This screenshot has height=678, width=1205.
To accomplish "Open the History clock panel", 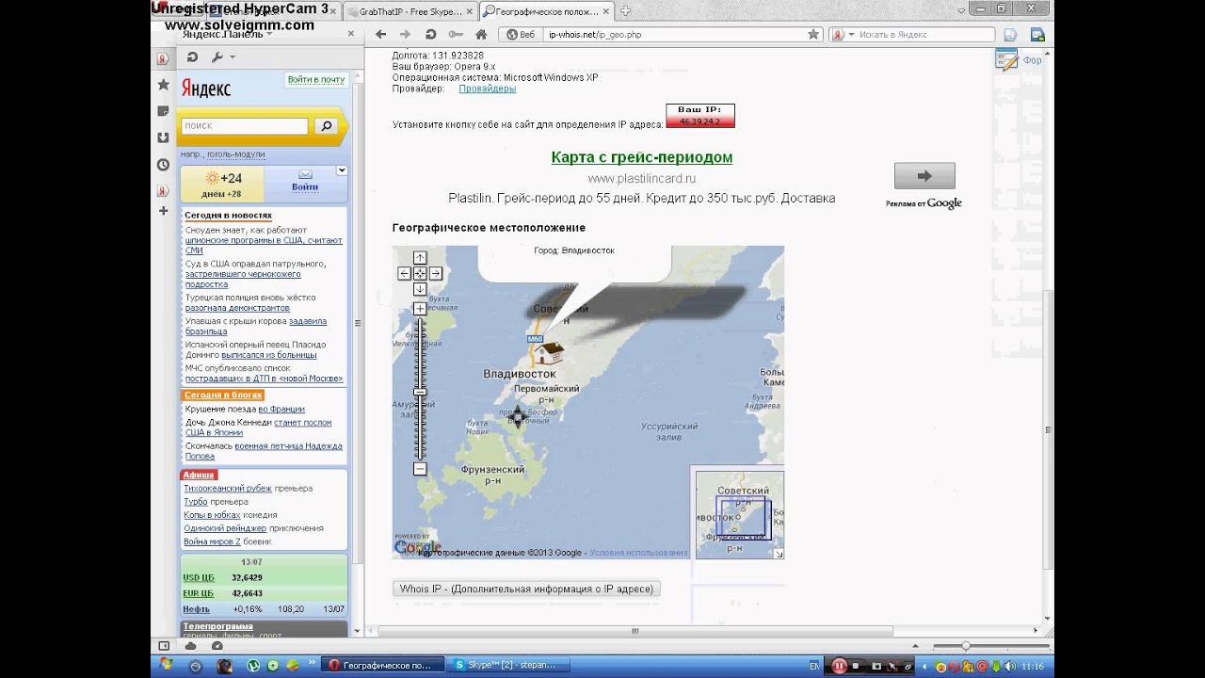I will (163, 165).
